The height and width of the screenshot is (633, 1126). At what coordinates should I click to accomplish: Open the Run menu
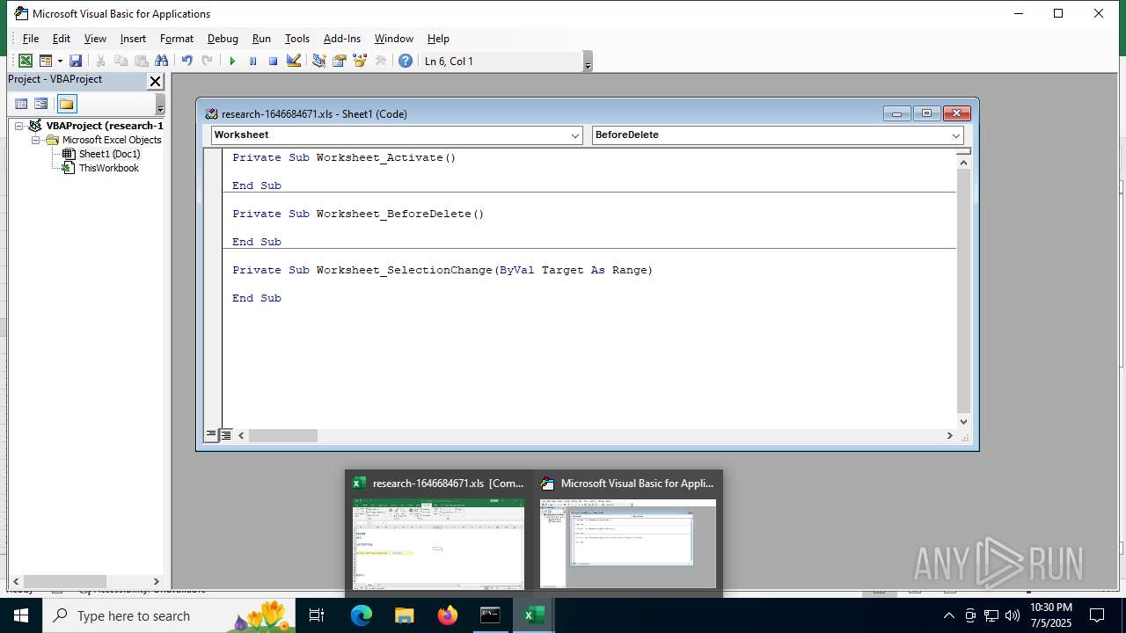(x=261, y=39)
